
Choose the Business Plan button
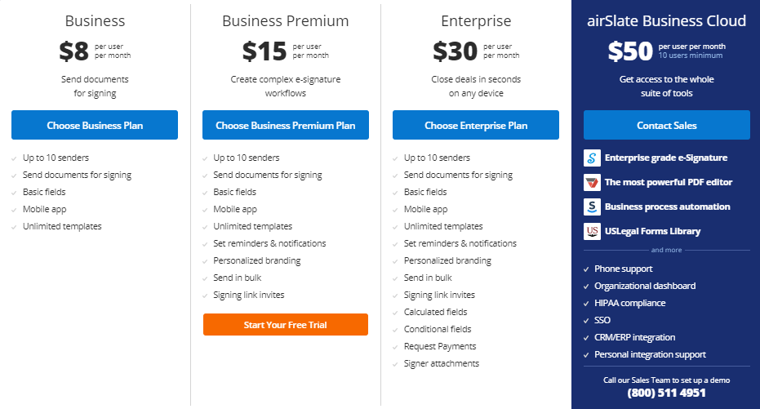95,126
